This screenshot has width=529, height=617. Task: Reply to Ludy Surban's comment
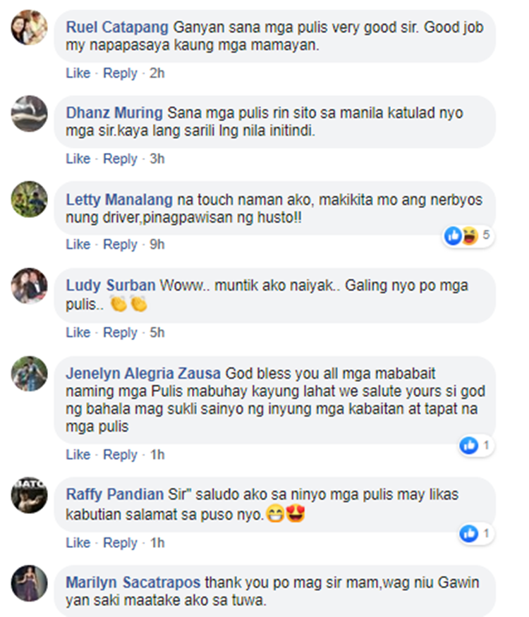pos(120,333)
